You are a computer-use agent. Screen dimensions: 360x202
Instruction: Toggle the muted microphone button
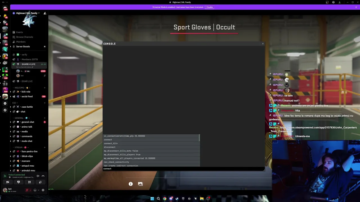pyautogui.click(x=27, y=190)
